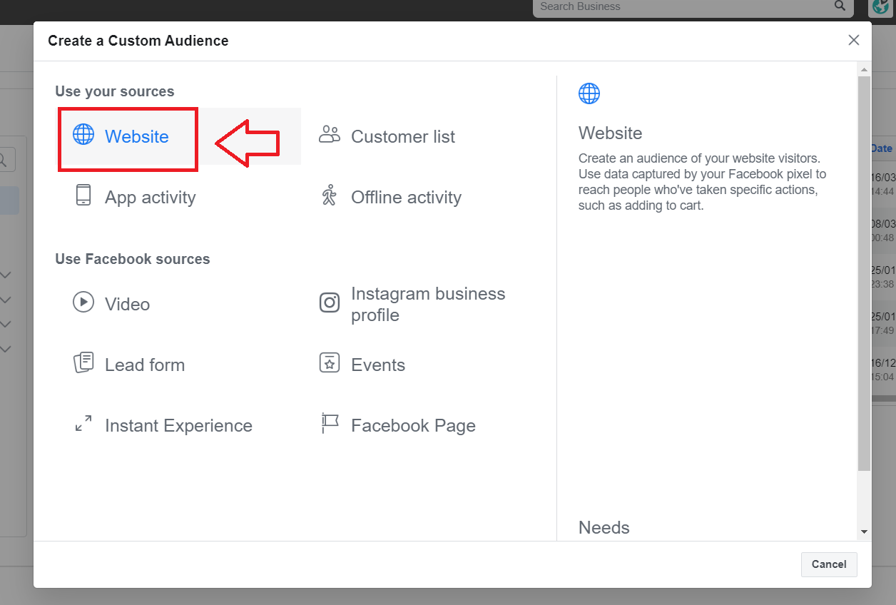
Task: Select the Website globe icon
Action: (x=83, y=134)
